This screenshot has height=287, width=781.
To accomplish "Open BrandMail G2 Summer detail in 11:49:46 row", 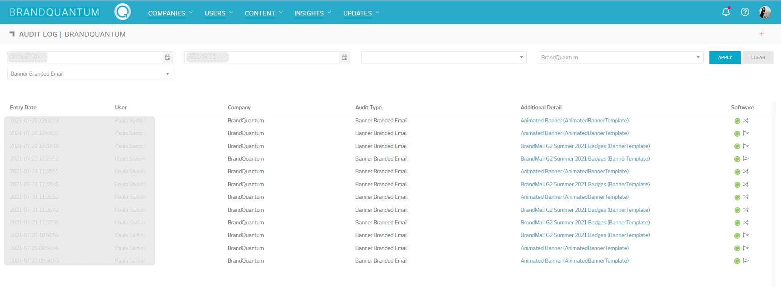I will coord(585,185).
